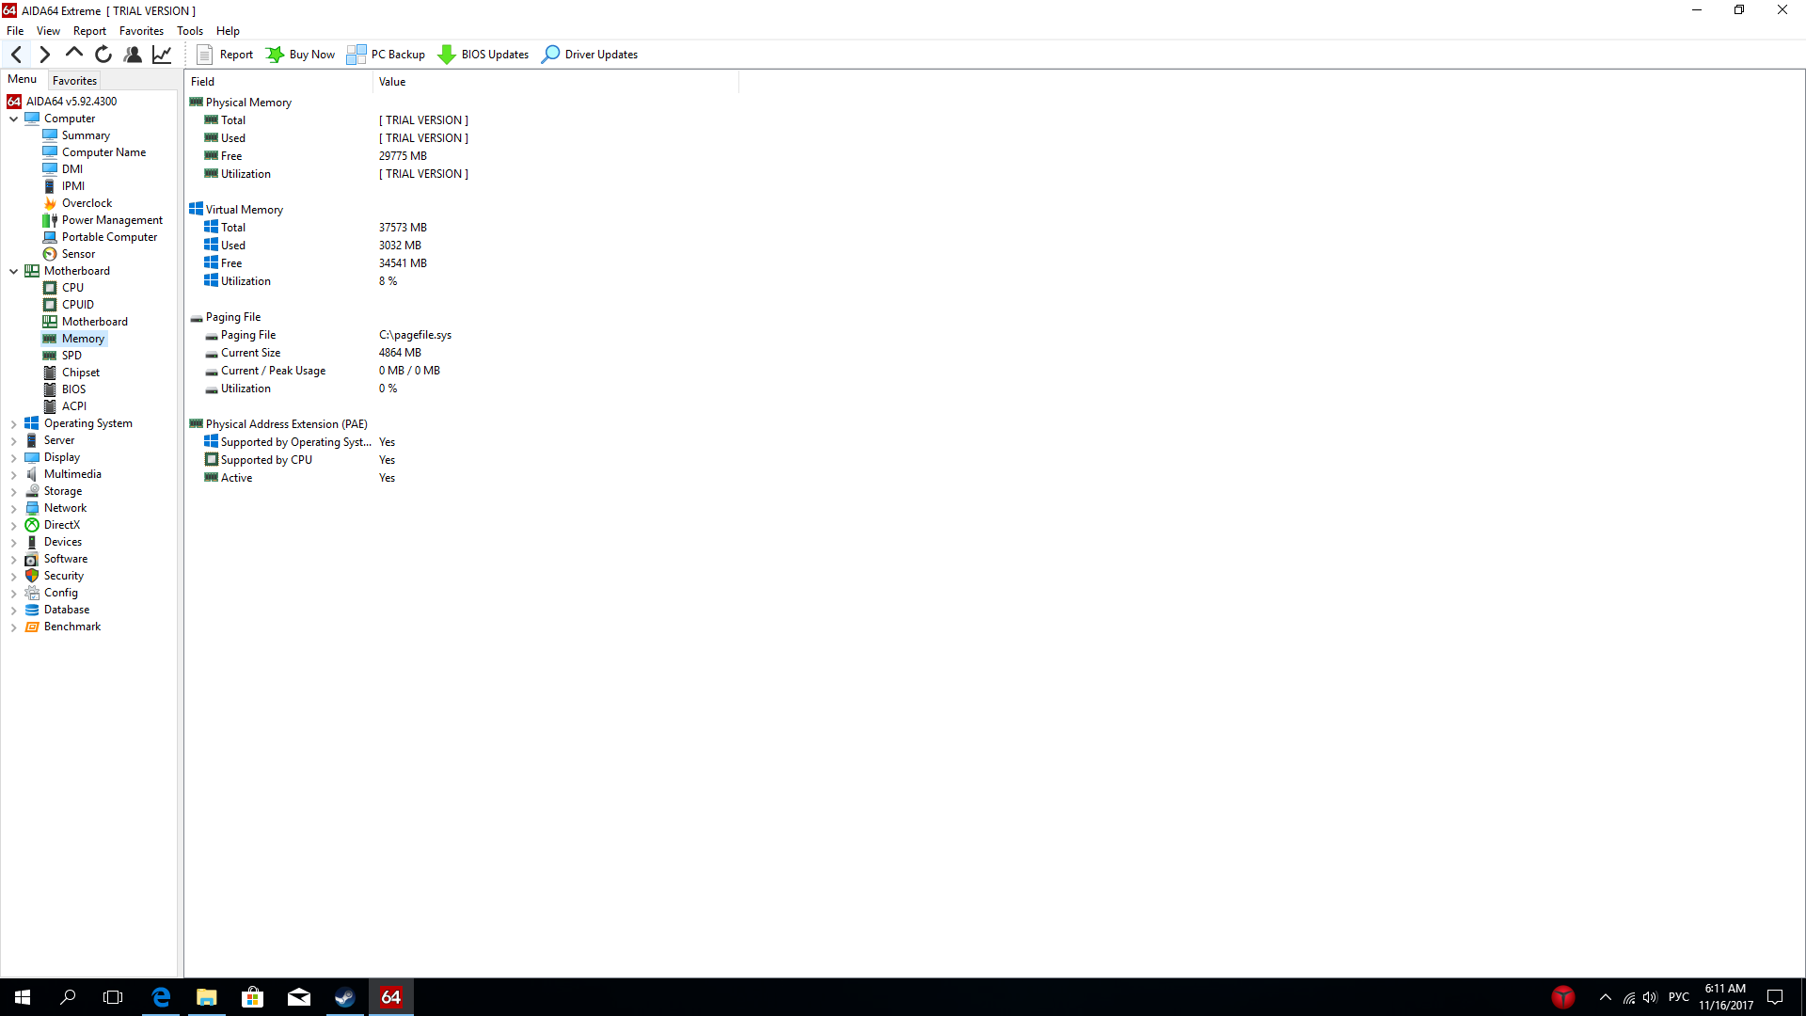Open Steam from the taskbar
This screenshot has height=1016, width=1806.
point(345,997)
